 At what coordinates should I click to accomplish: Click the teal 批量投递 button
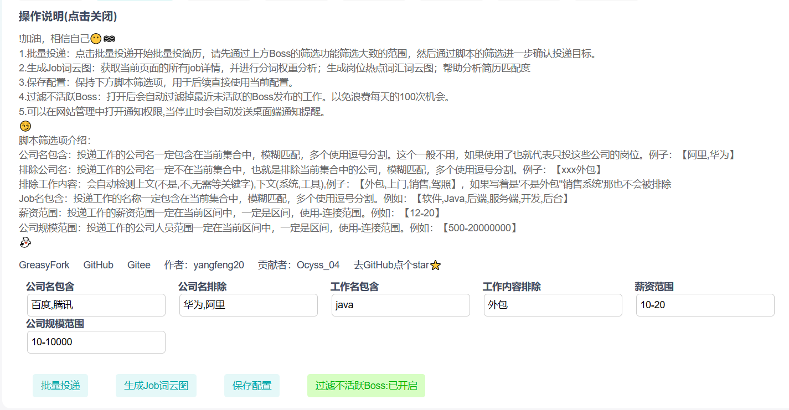click(x=60, y=385)
